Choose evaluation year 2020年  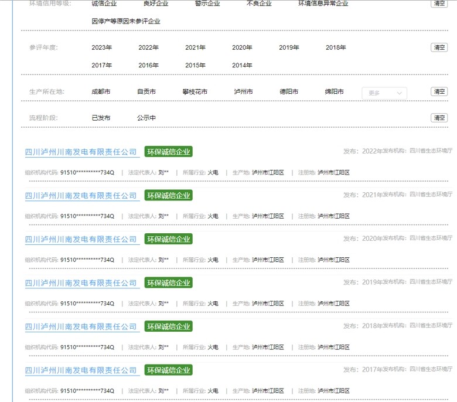point(242,47)
